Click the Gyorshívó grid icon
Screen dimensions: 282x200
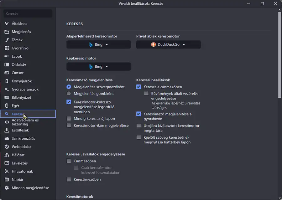pyautogui.click(x=7, y=48)
